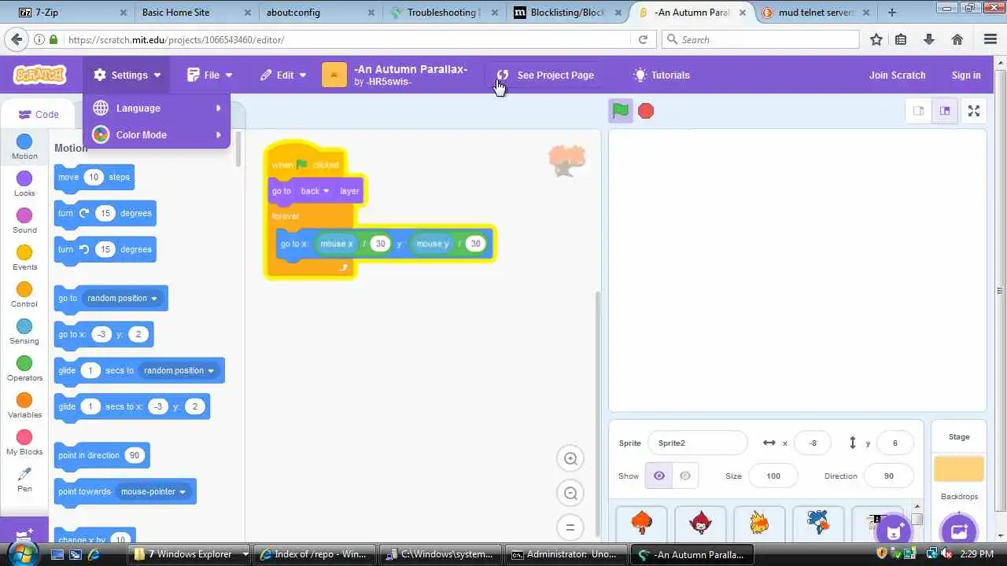The width and height of the screenshot is (1007, 566).
Task: Expand the Color Mode submenu
Action: (x=157, y=134)
